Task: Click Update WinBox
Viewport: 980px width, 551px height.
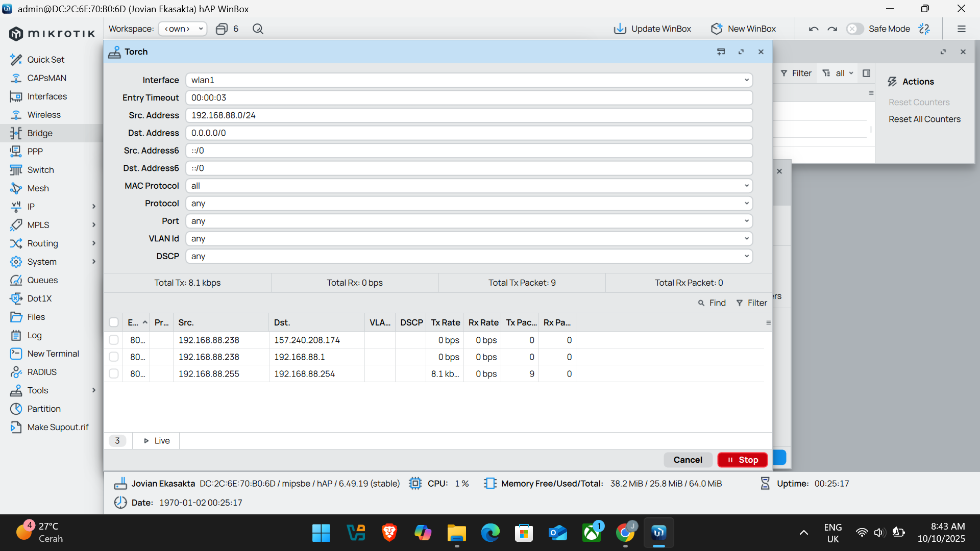Action: (x=652, y=29)
